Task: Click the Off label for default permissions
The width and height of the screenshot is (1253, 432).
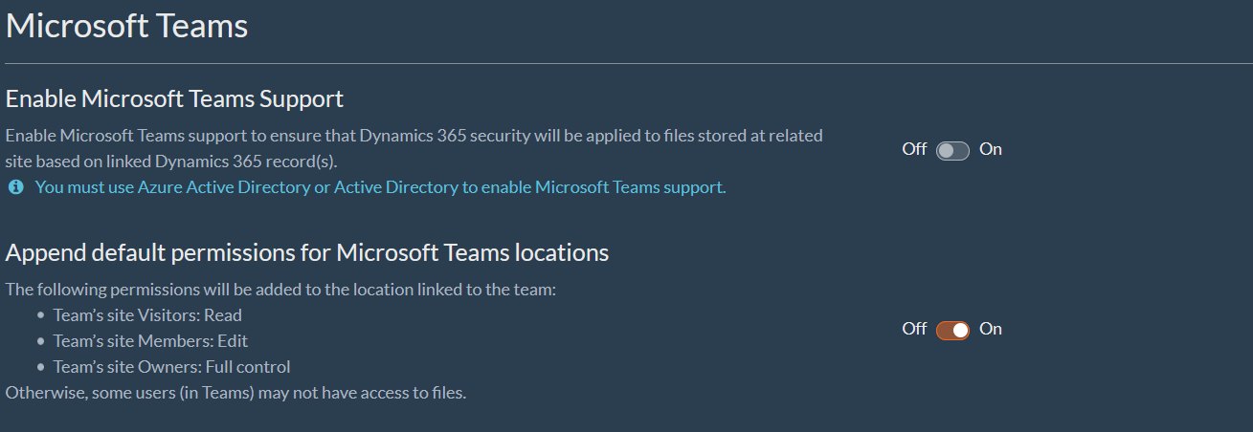Action: (x=914, y=329)
